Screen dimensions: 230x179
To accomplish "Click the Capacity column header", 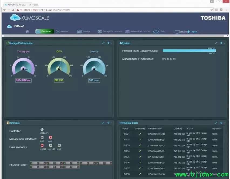I will (178, 129).
